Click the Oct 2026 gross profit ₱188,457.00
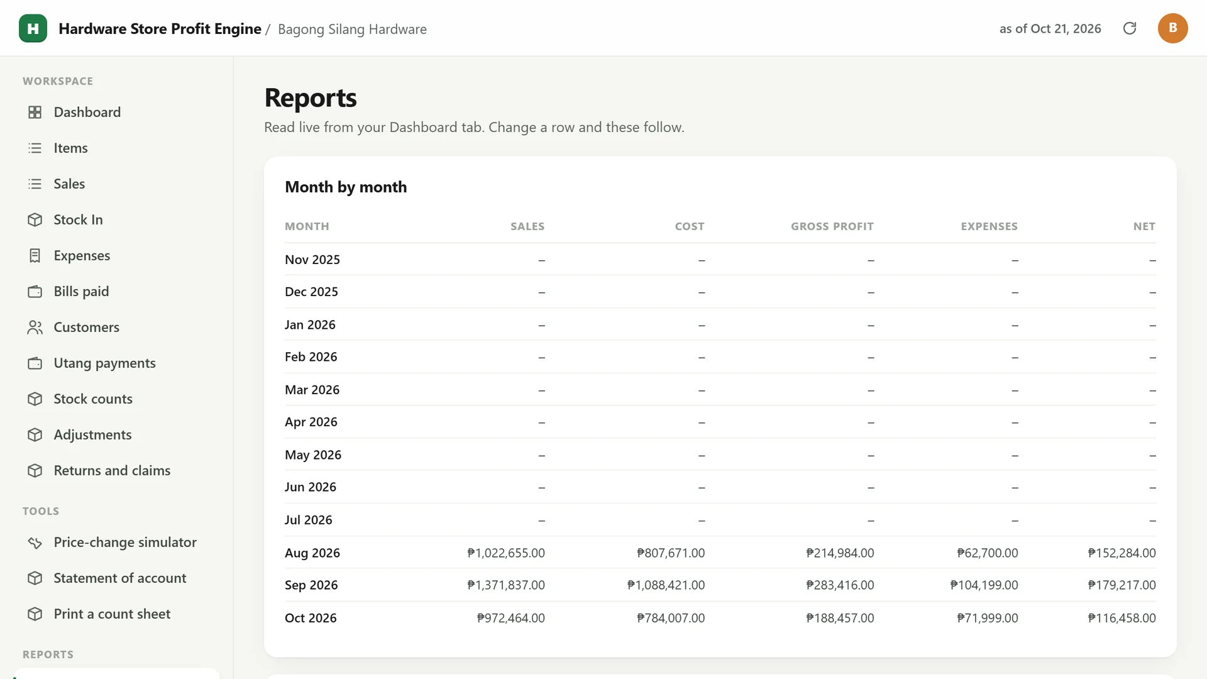 click(x=840, y=618)
